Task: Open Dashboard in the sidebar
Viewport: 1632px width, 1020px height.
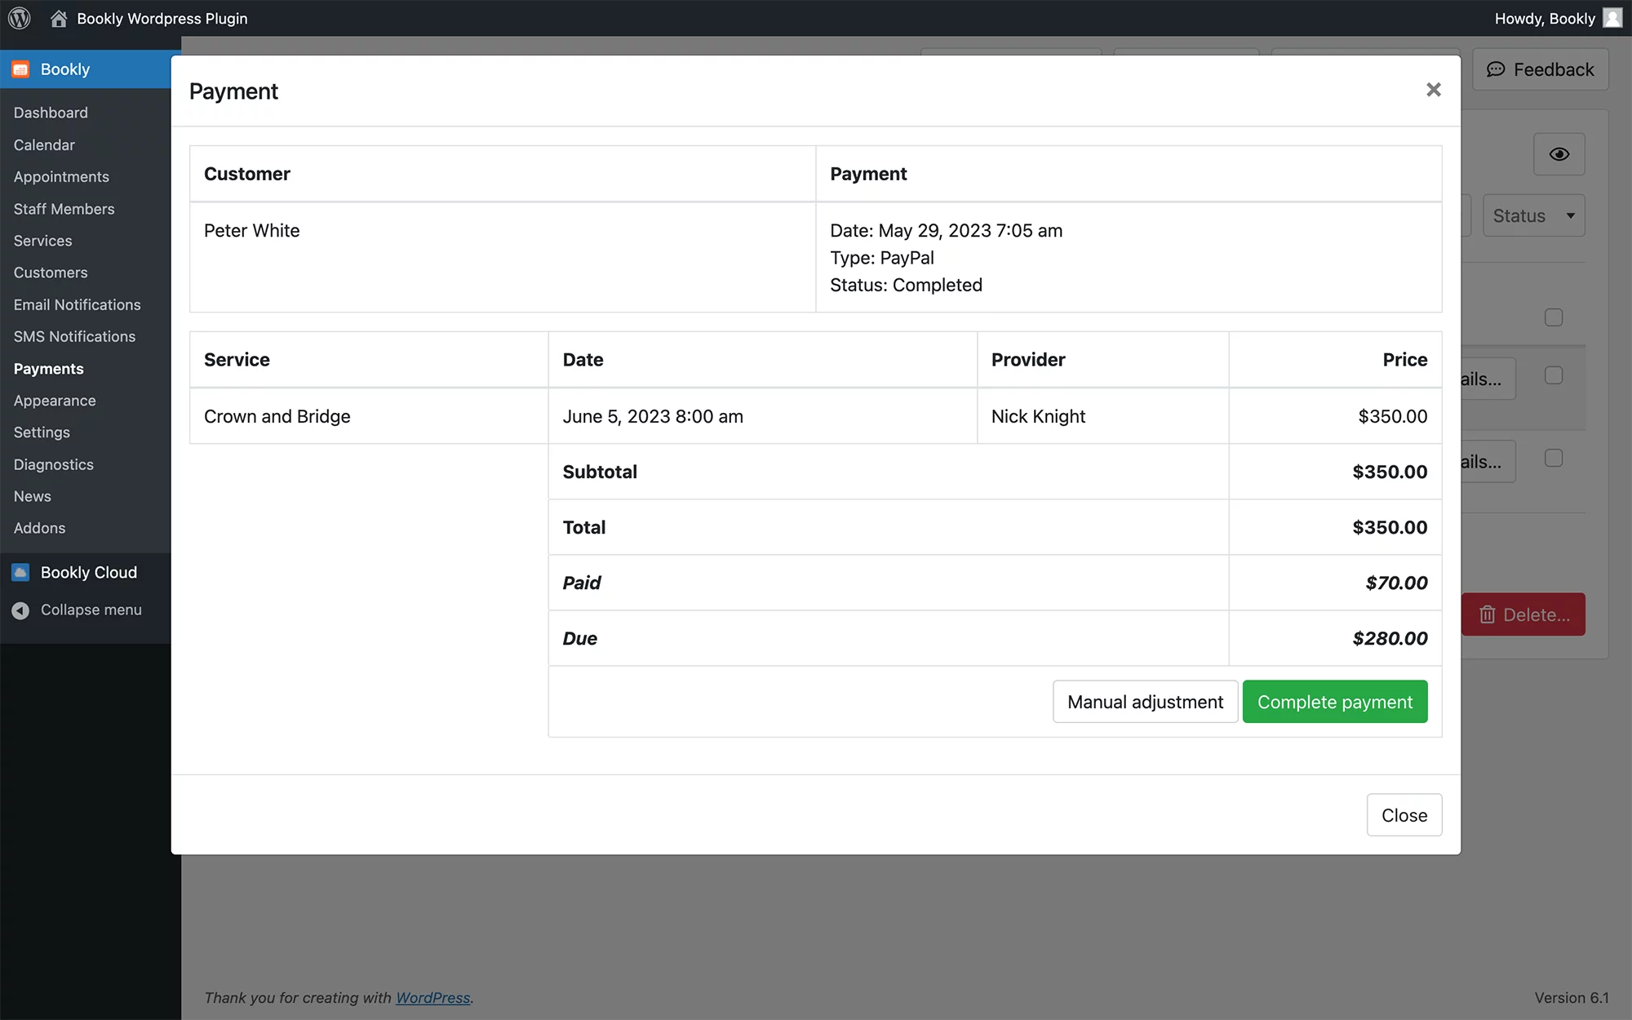Action: tap(51, 113)
